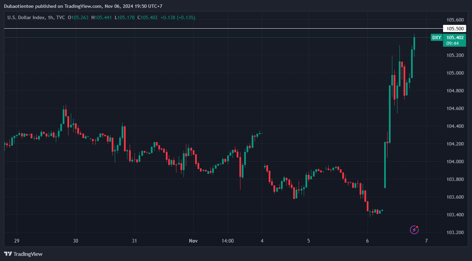Click the date label 7 on time axis
Image resolution: width=472 pixels, height=261 pixels.
click(x=426, y=241)
